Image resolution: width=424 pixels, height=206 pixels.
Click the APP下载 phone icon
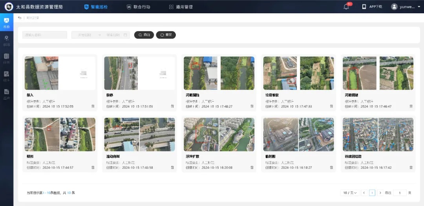pos(364,7)
